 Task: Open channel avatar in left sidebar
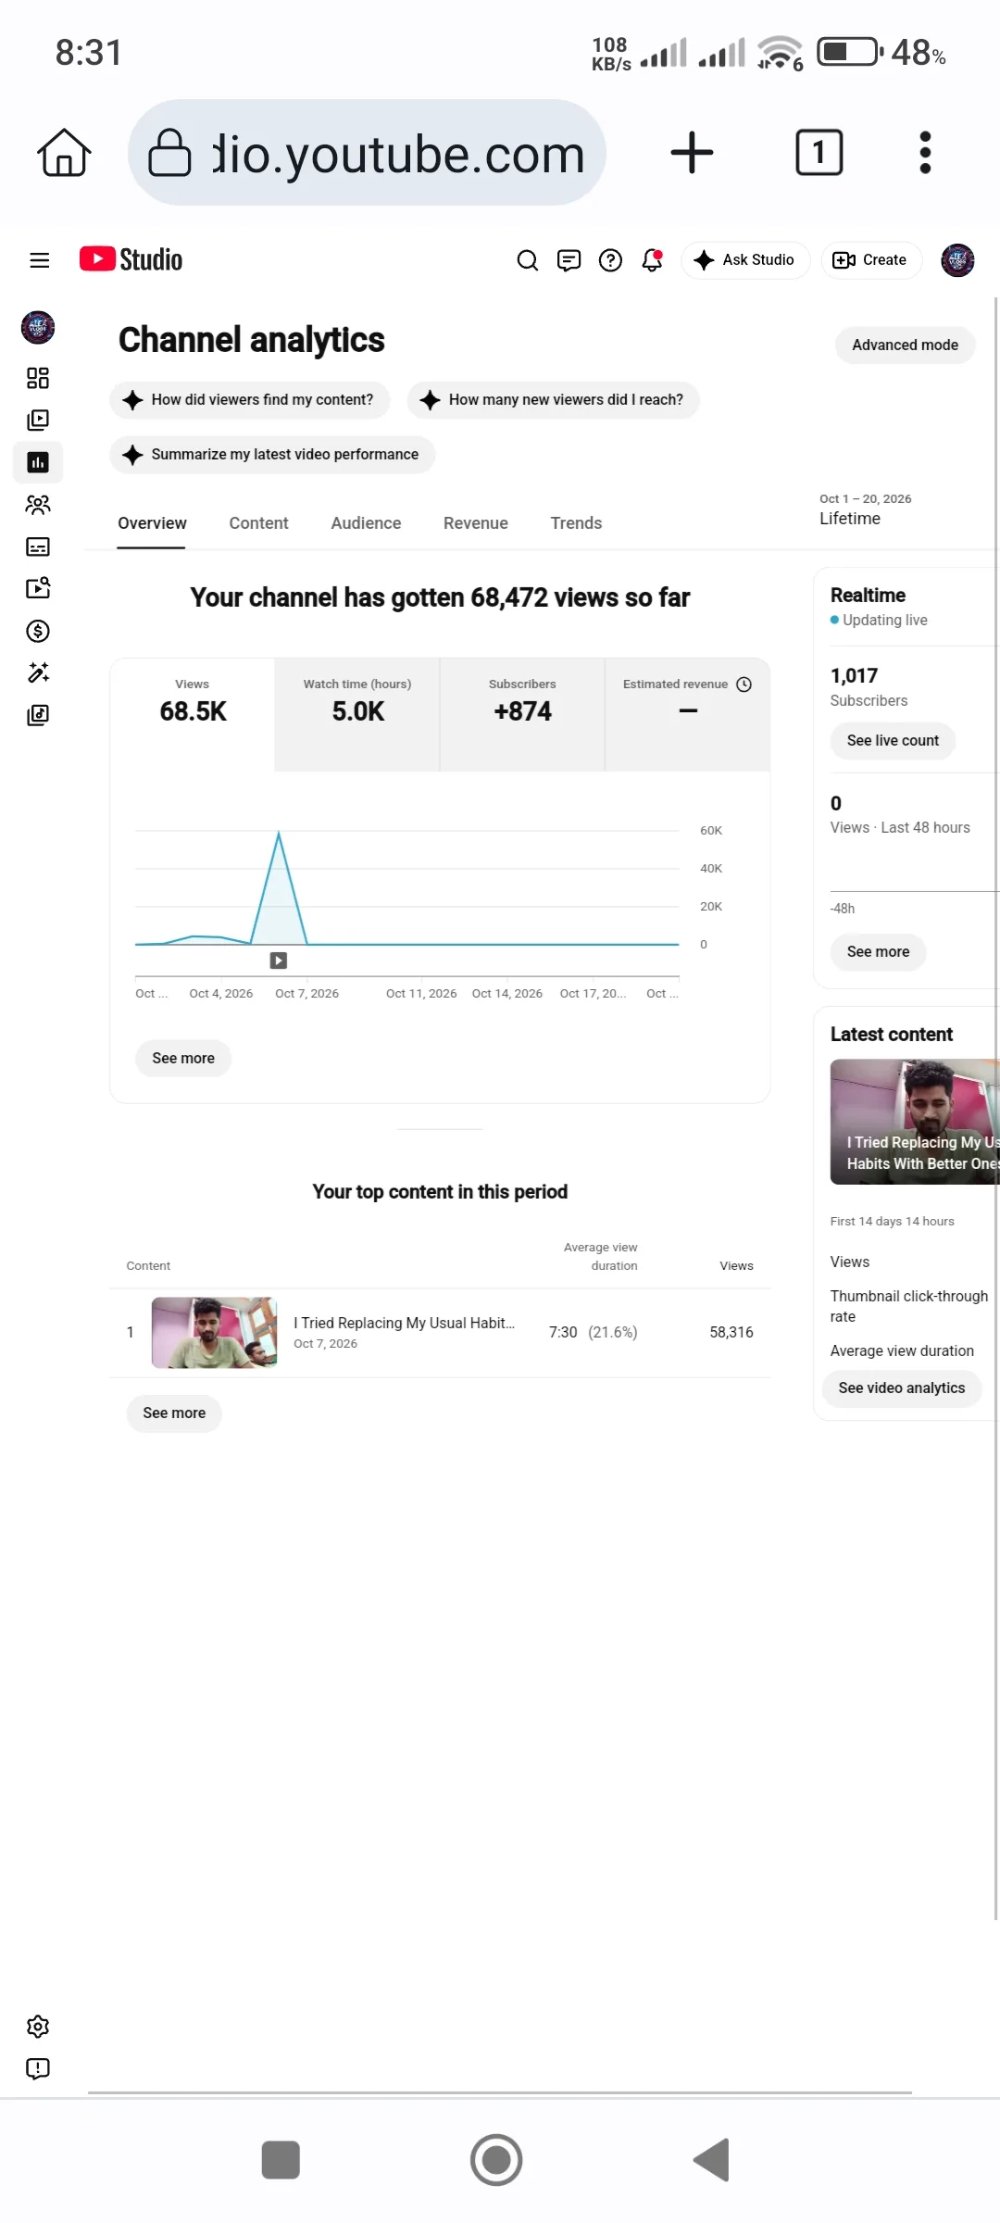[x=38, y=327]
